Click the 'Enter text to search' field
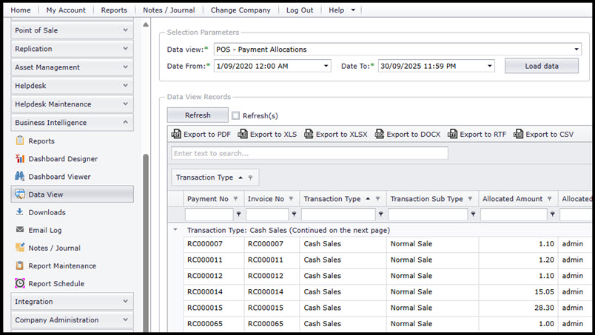The image size is (595, 335). [309, 153]
